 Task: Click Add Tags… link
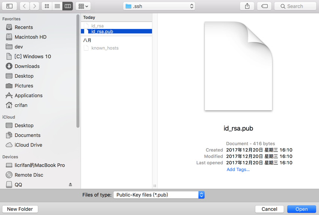coord(238,170)
